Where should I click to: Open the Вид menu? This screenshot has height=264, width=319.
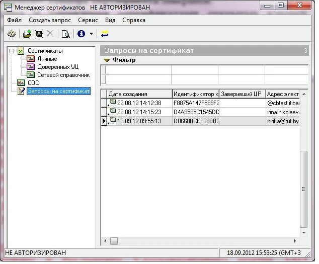[x=110, y=20]
